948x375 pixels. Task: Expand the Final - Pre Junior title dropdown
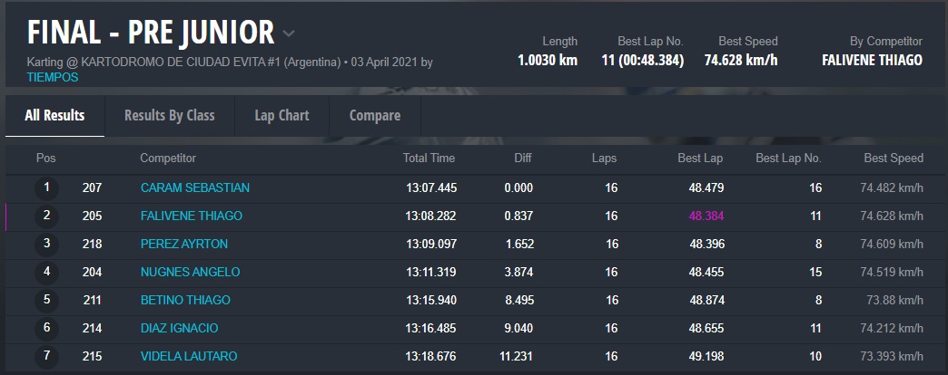coord(289,34)
